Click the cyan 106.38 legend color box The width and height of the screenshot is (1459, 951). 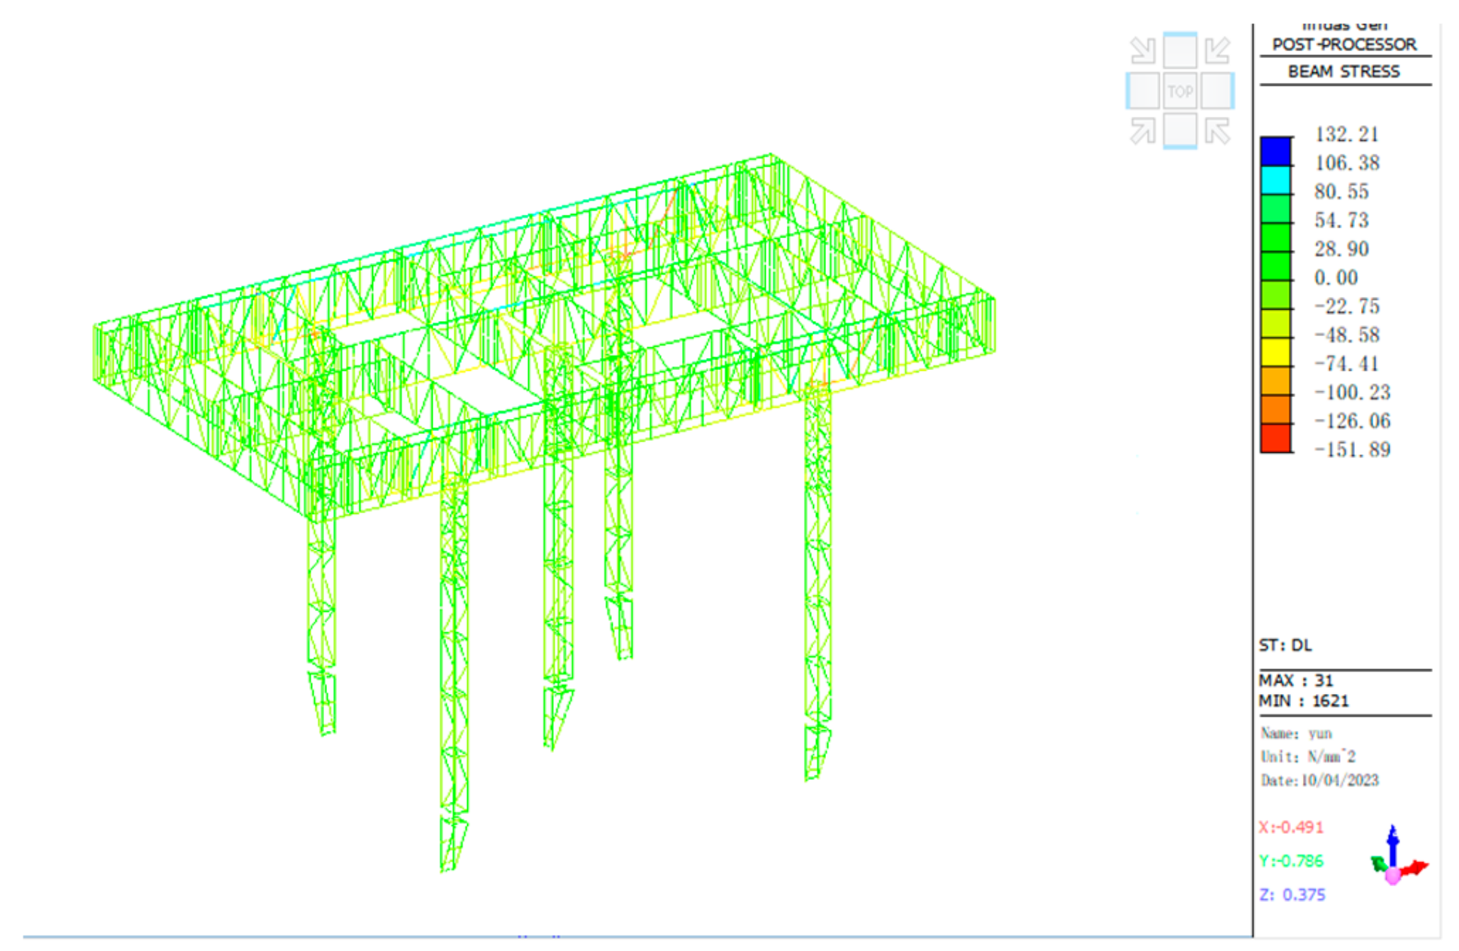pos(1275,180)
